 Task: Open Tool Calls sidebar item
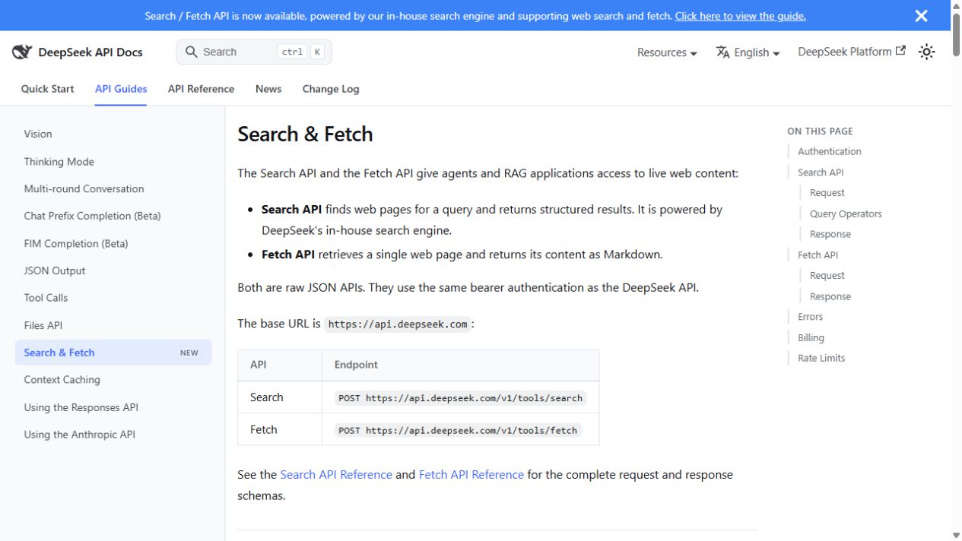pyautogui.click(x=113, y=298)
